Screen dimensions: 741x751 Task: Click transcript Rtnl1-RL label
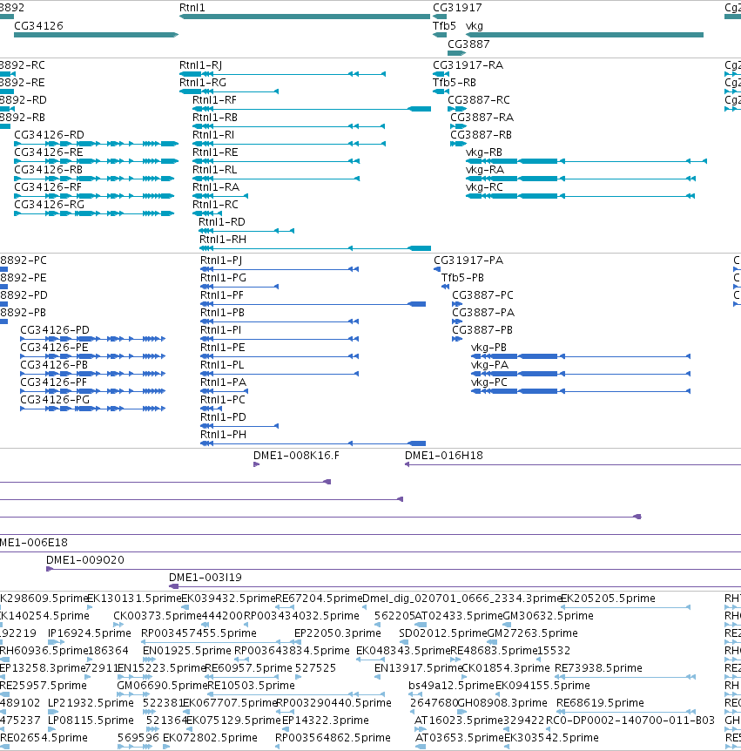[214, 170]
